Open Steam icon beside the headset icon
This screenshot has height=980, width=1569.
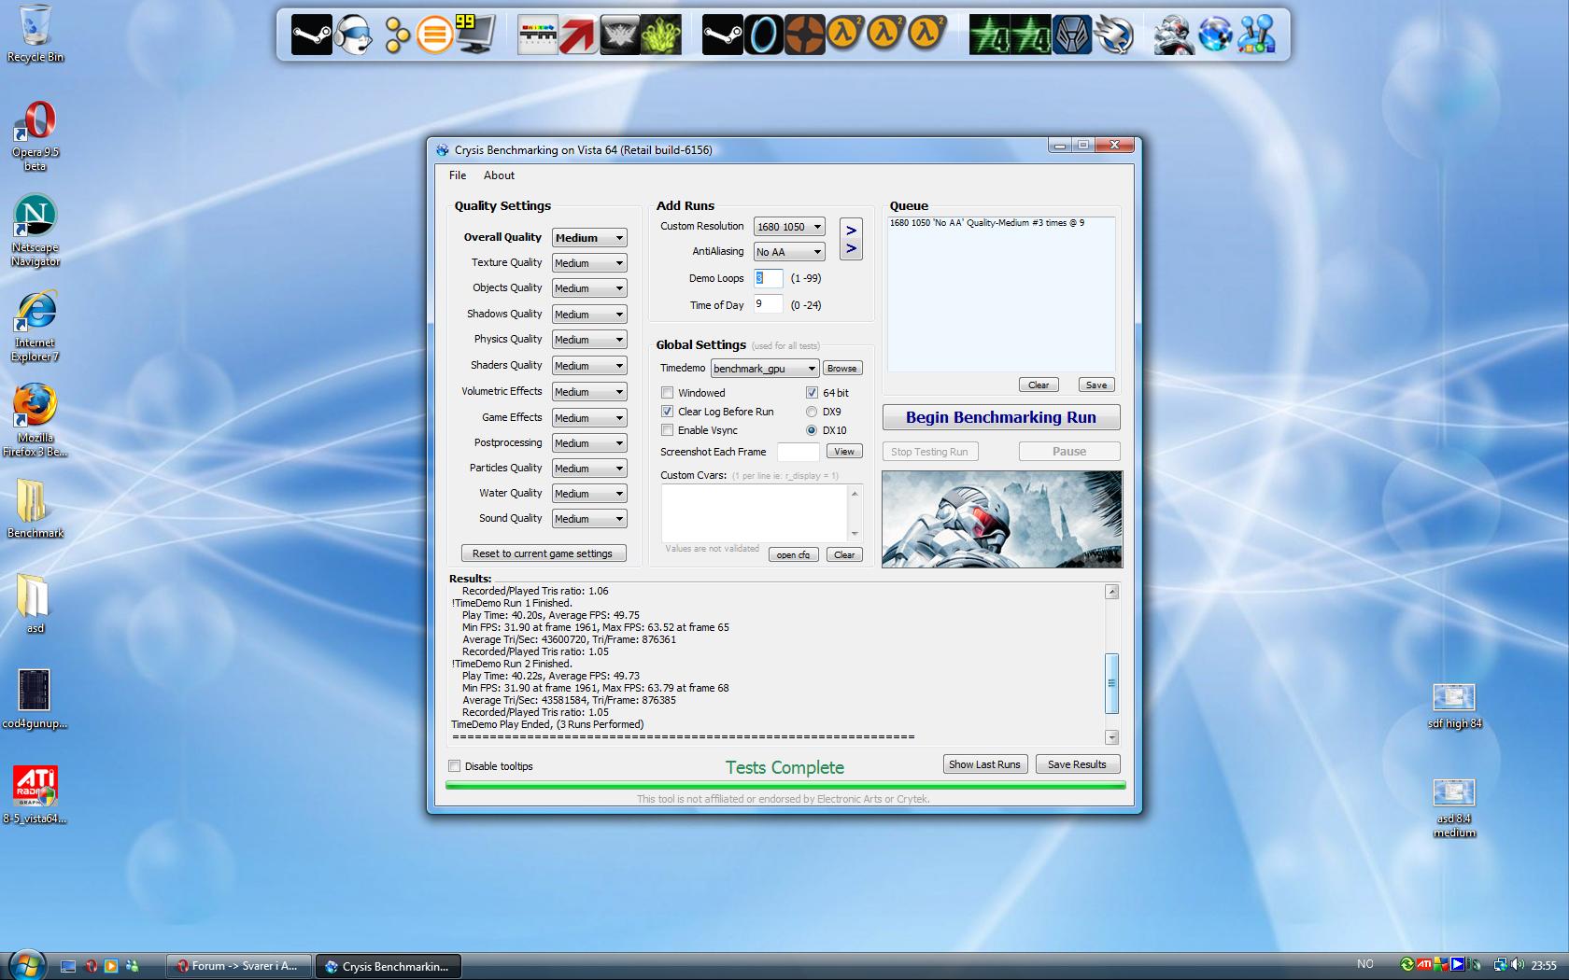tap(311, 35)
